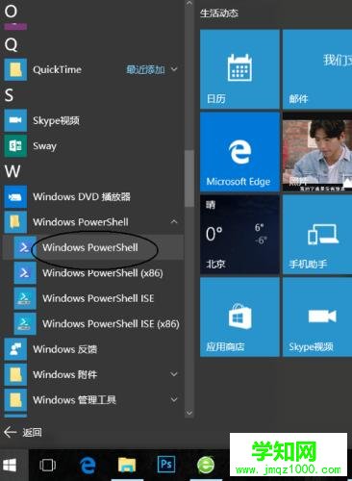This screenshot has height=481, width=352.
Task: Click the Windows 反馈 label
Action: pos(65,349)
